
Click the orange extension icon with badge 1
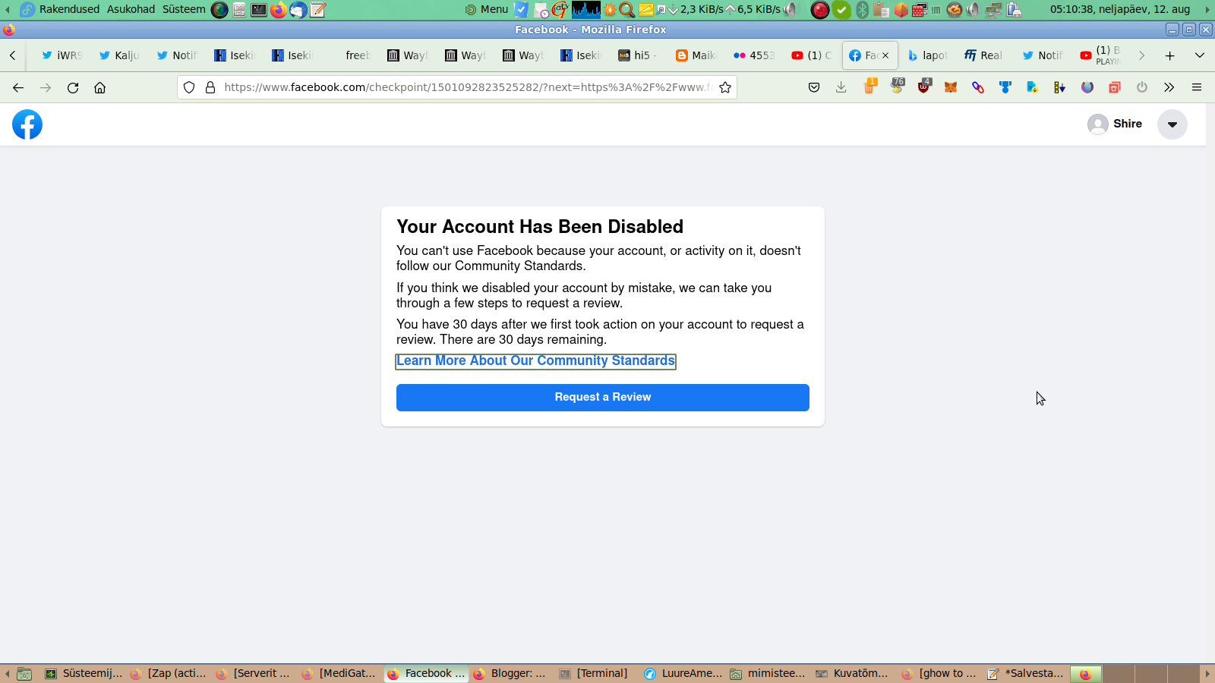(869, 87)
